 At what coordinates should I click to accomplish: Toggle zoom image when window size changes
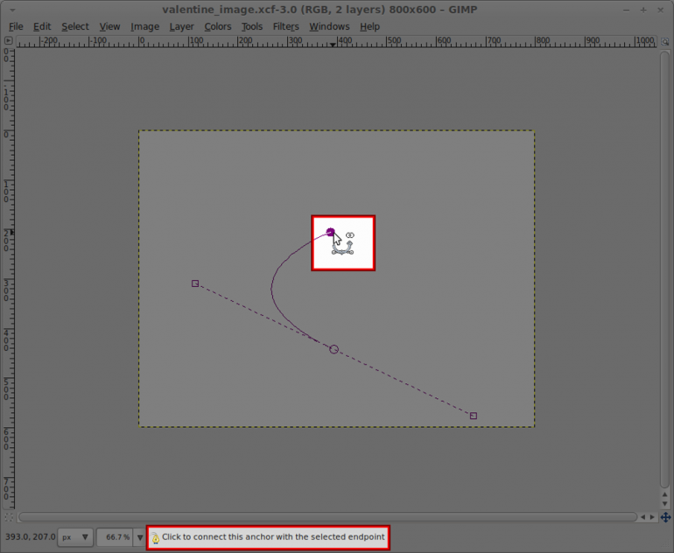point(665,42)
